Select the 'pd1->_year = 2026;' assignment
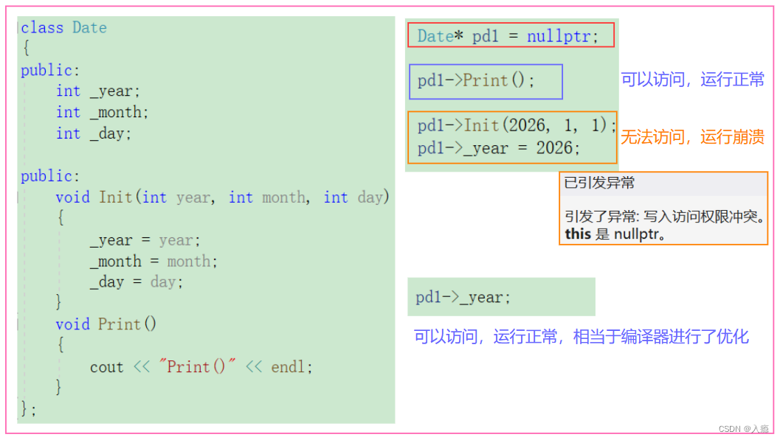Image resolution: width=780 pixels, height=440 pixels. tap(498, 148)
